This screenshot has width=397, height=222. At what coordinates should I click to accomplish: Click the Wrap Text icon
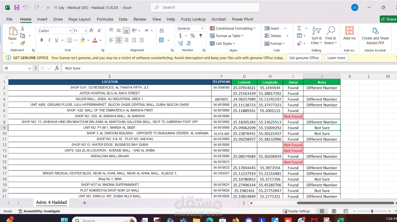[x=162, y=31]
